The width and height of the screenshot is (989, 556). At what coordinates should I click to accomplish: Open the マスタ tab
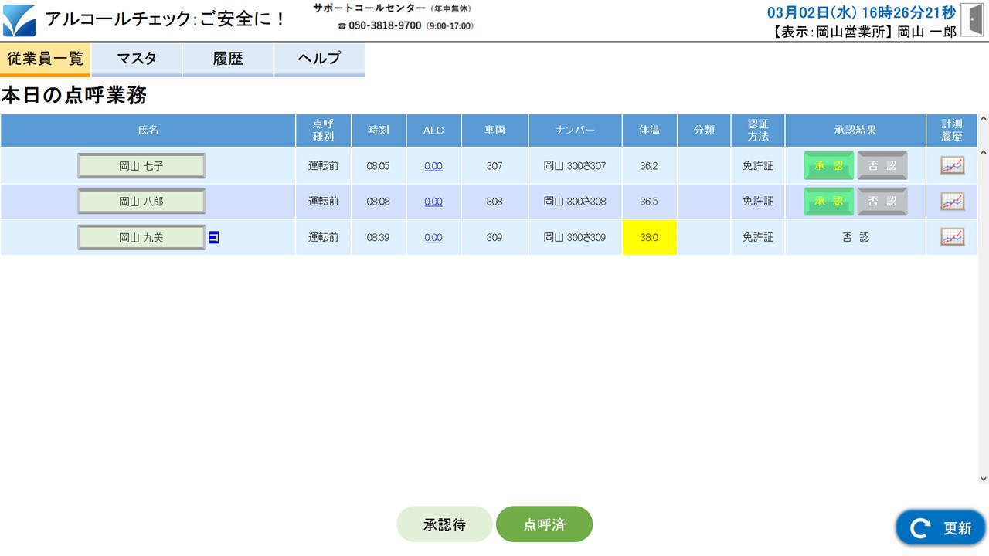(137, 59)
